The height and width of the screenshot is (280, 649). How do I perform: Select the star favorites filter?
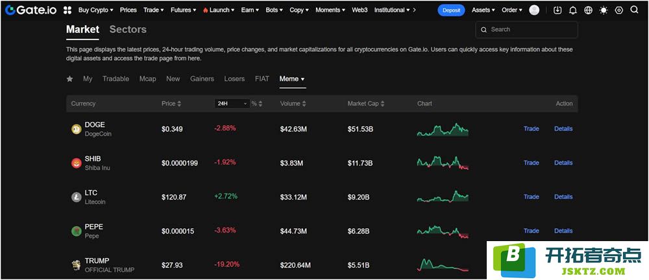69,78
